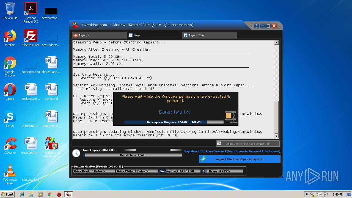Click 'Memory Total: 3.50 GB' log line
This screenshot has width=352, height=198.
point(96,57)
